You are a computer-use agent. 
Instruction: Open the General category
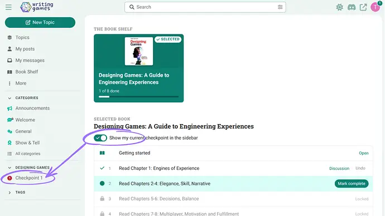click(x=23, y=131)
